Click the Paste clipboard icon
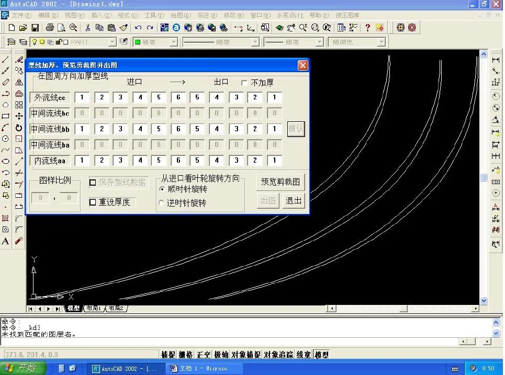 tap(111, 28)
